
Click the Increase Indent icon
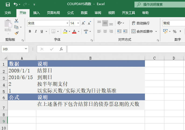125,31
